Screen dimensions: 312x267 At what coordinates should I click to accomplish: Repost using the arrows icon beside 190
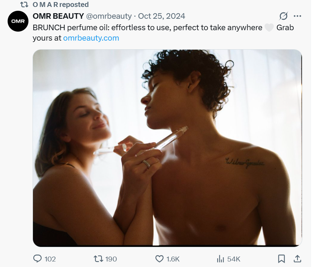[98, 259]
